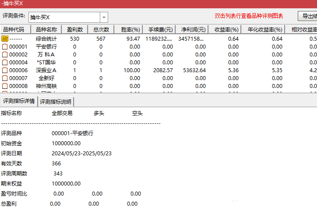This screenshot has width=317, height=210.
Task: Click the document icon for 000006 深振业A
Action: 5,70
